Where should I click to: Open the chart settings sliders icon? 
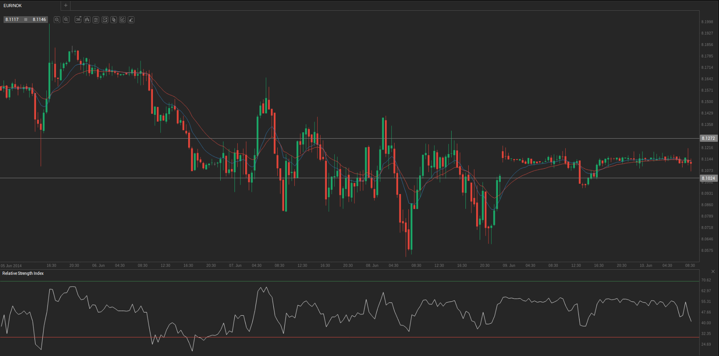tap(96, 19)
